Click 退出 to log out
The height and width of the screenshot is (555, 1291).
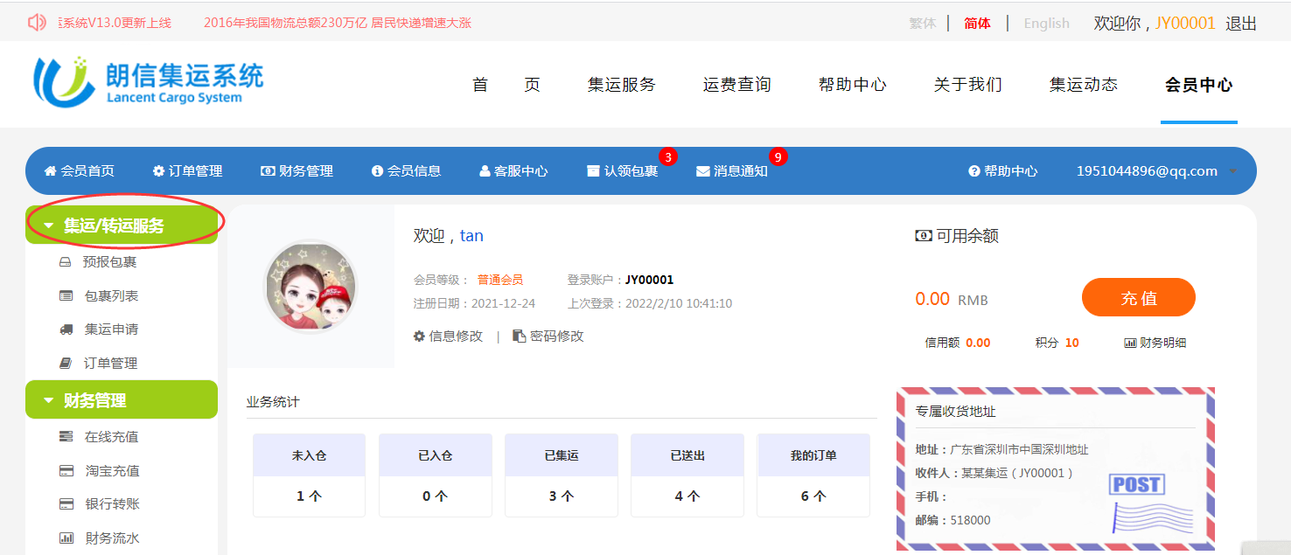coord(1240,24)
